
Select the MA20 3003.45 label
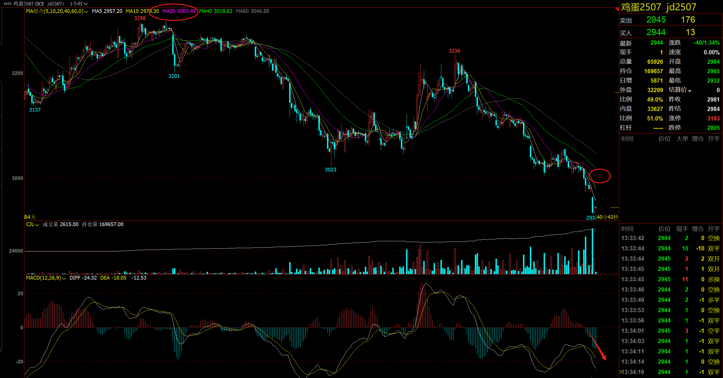[179, 11]
